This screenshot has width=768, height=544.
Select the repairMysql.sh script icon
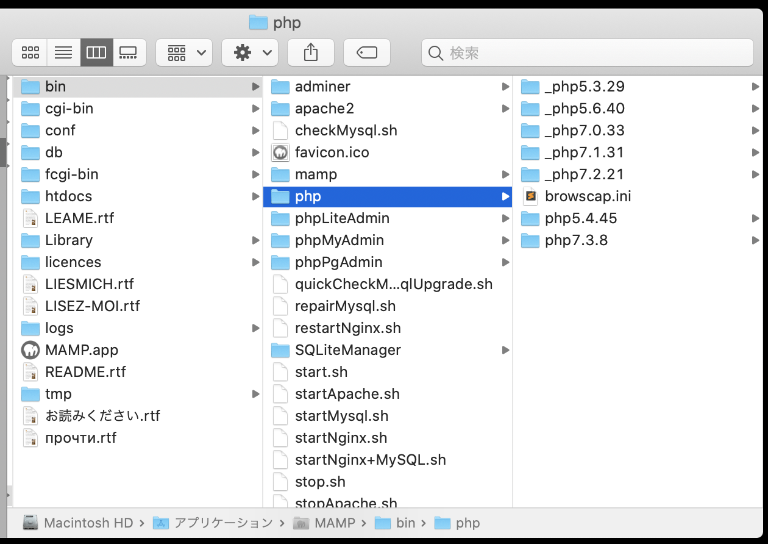pyautogui.click(x=280, y=306)
